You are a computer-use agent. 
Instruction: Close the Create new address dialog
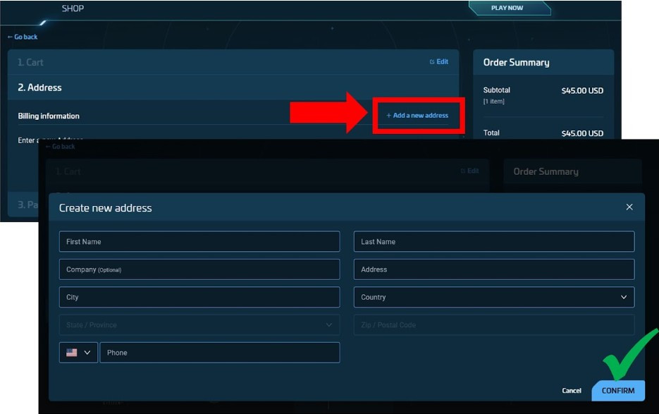(x=629, y=207)
